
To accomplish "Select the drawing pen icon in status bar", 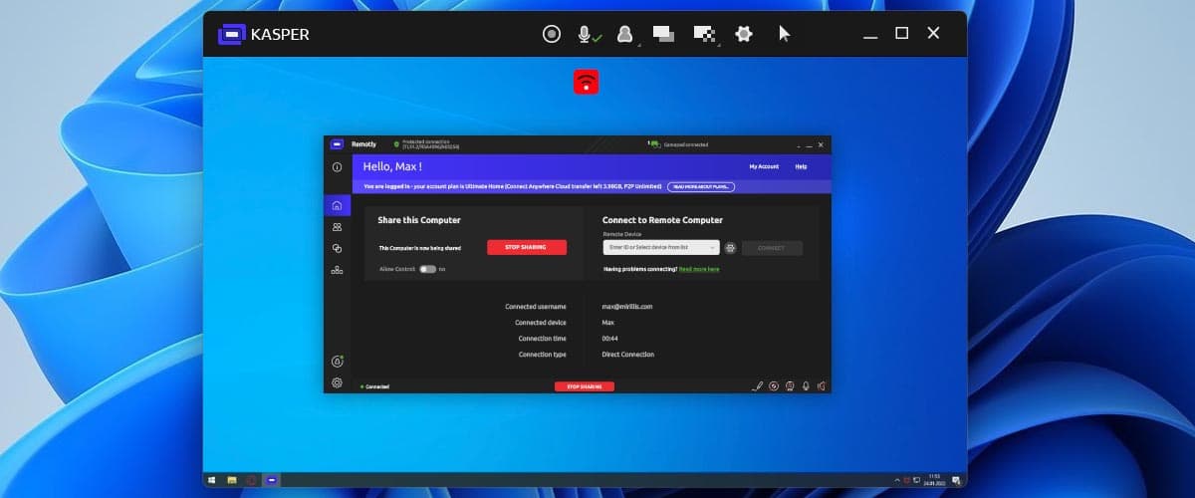I will (x=758, y=386).
